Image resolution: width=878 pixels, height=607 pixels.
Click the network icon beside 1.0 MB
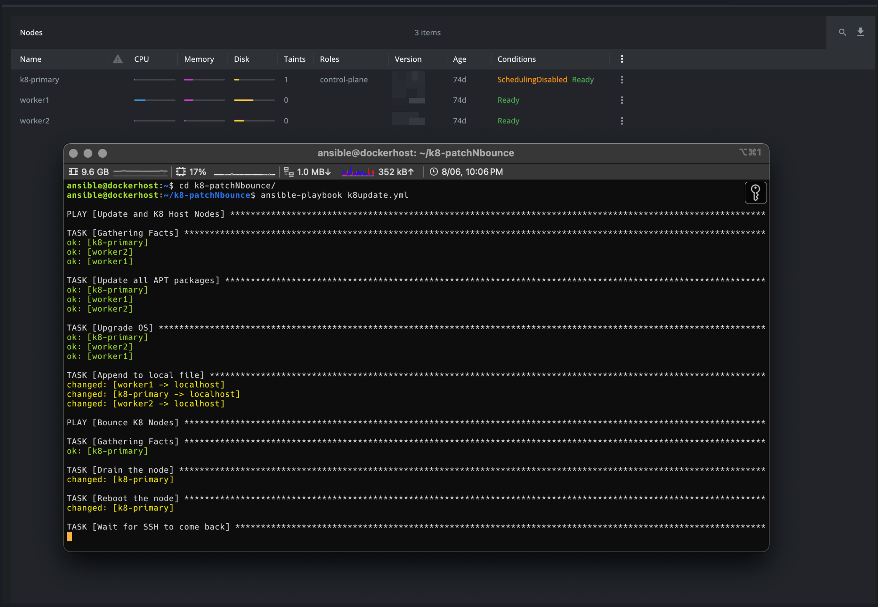pyautogui.click(x=289, y=172)
